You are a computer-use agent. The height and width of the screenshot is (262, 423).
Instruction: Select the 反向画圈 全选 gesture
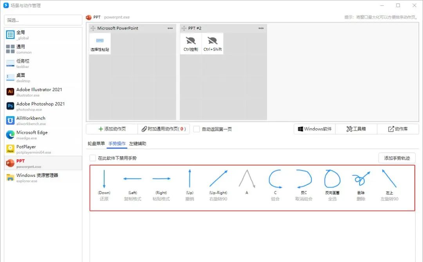tap(333, 185)
